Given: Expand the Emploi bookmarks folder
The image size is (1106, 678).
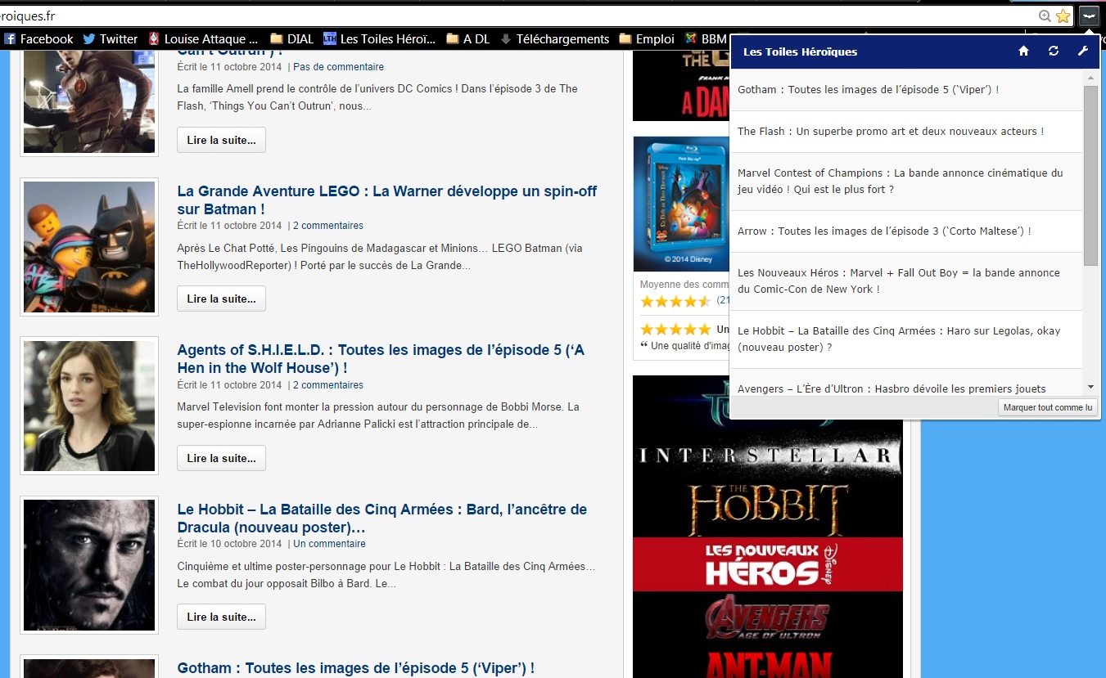Looking at the screenshot, I should [647, 38].
